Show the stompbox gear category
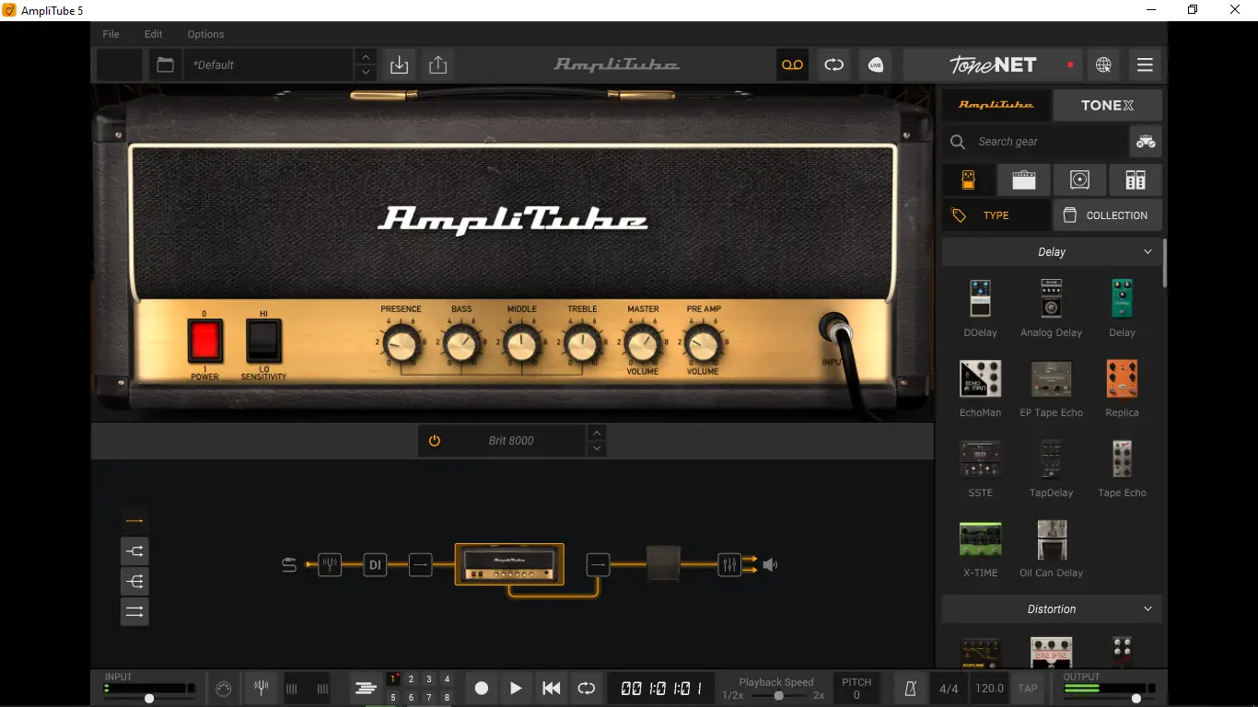 pos(968,180)
